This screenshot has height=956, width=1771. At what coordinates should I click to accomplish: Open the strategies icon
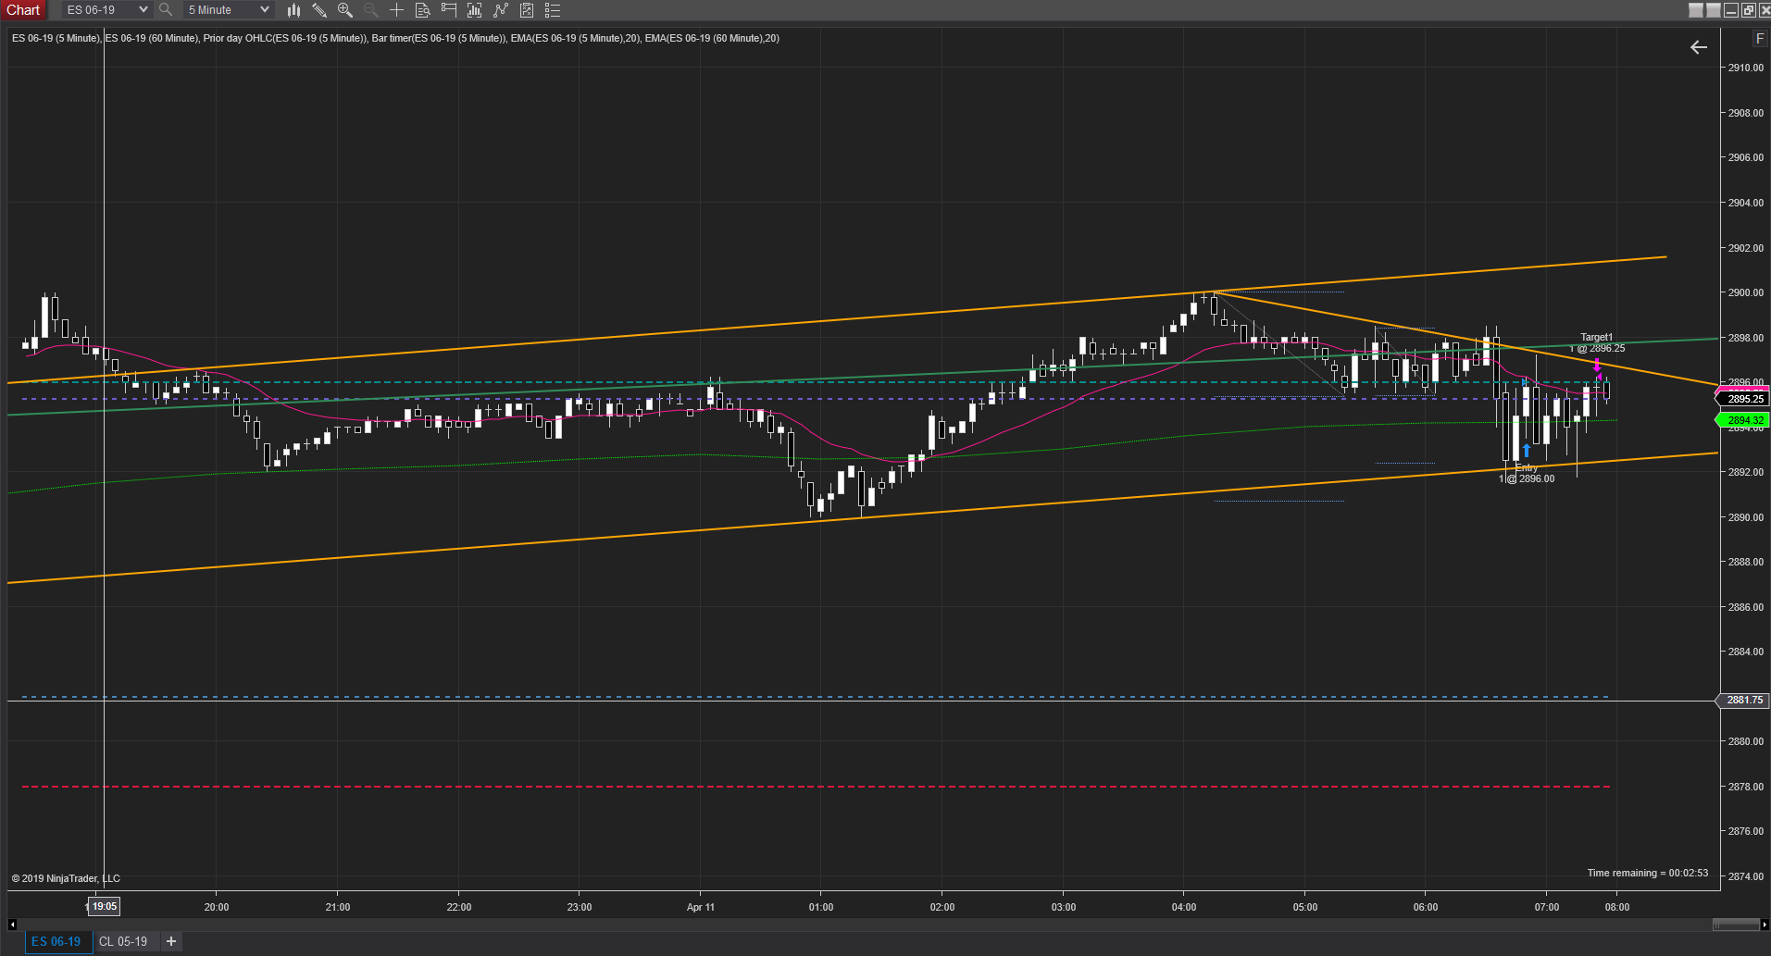[527, 10]
